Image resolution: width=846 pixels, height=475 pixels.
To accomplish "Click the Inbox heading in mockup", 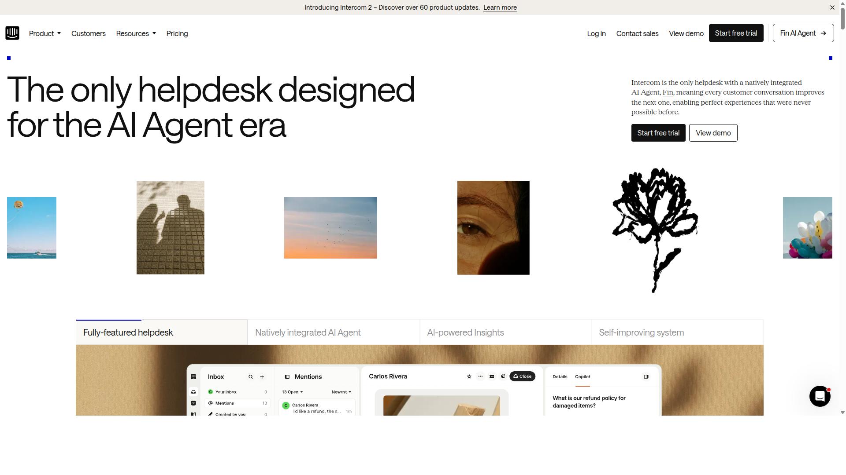I will point(216,377).
